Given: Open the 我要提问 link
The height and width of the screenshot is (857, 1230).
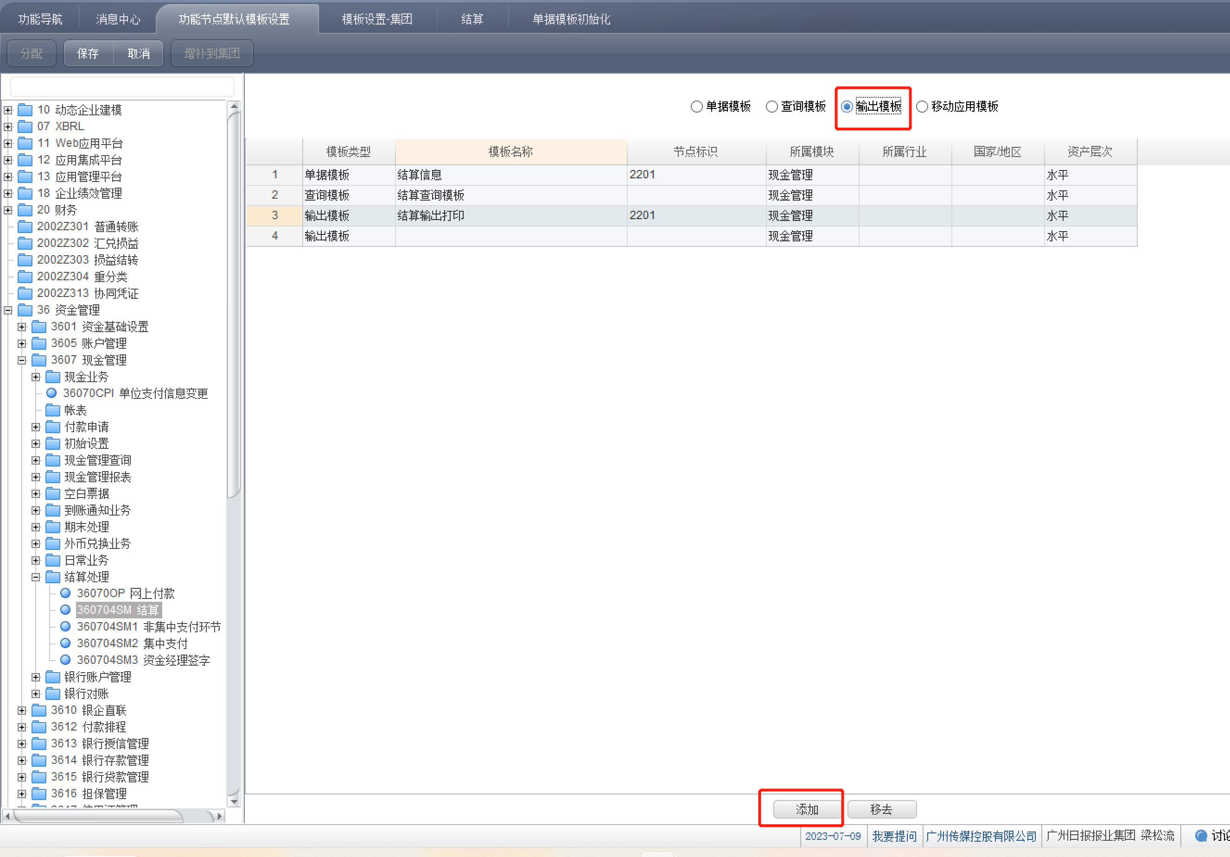Looking at the screenshot, I should pos(894,836).
